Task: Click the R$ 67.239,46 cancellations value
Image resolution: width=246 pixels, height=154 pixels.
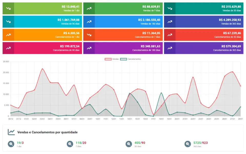Action: pyautogui.click(x=232, y=33)
